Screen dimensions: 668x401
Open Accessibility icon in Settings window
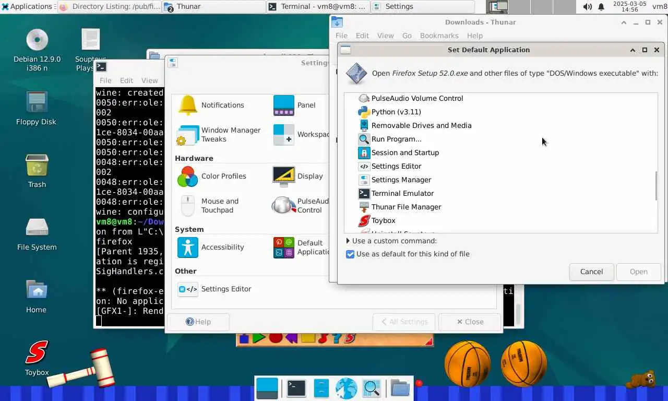187,247
